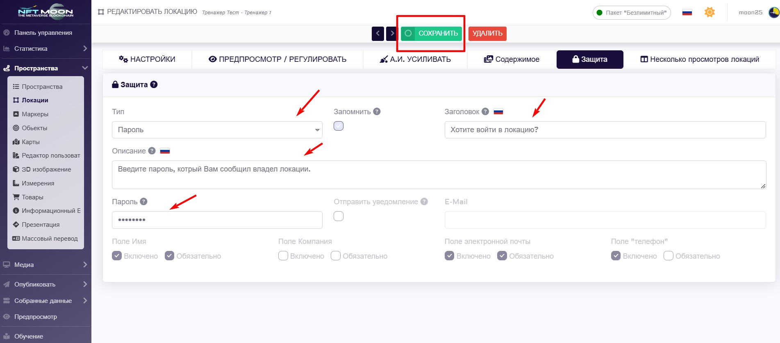
Task: Click the Russian flag language icon in header
Action: 687,12
